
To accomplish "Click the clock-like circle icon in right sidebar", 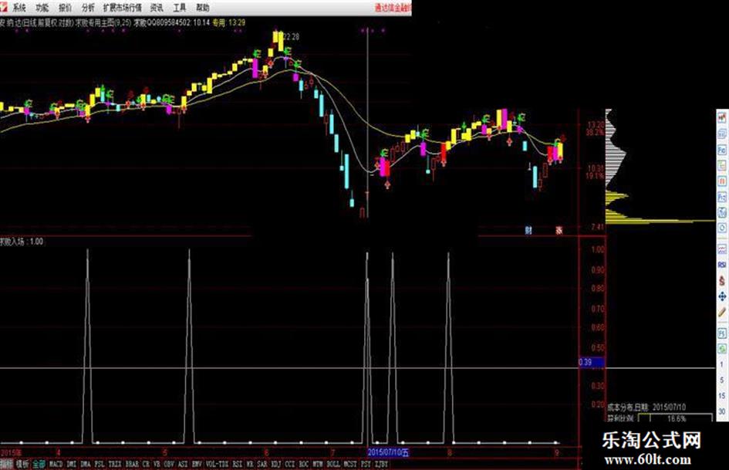I will point(722,228).
